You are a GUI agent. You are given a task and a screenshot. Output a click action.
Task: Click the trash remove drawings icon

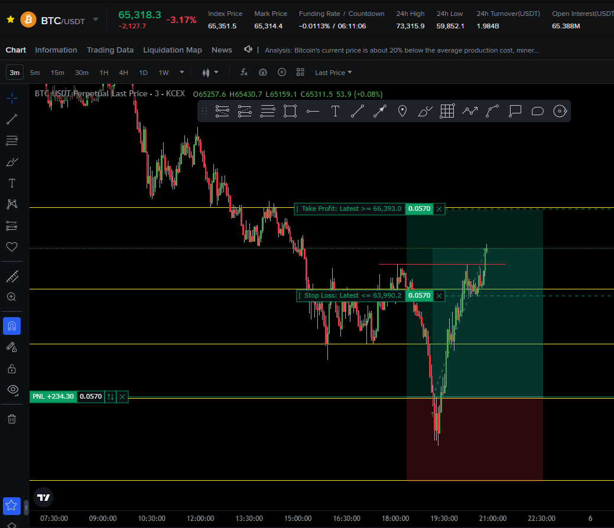pos(12,419)
